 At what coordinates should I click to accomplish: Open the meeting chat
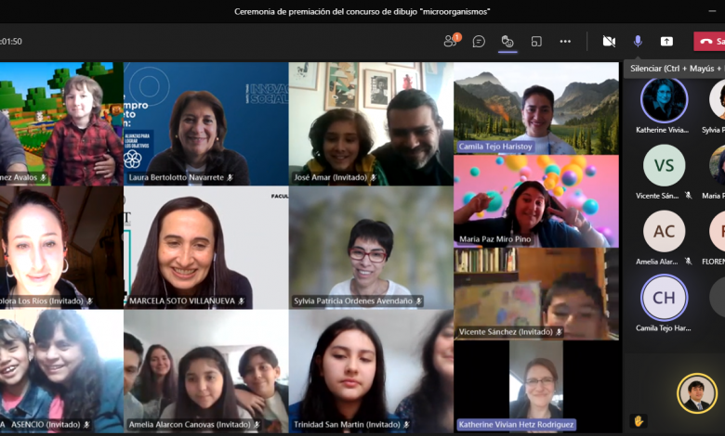point(479,41)
